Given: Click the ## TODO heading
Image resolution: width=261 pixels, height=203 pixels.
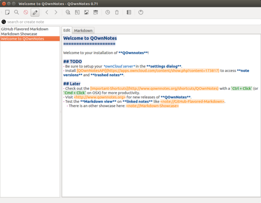Looking at the screenshot, I should click(x=73, y=61).
